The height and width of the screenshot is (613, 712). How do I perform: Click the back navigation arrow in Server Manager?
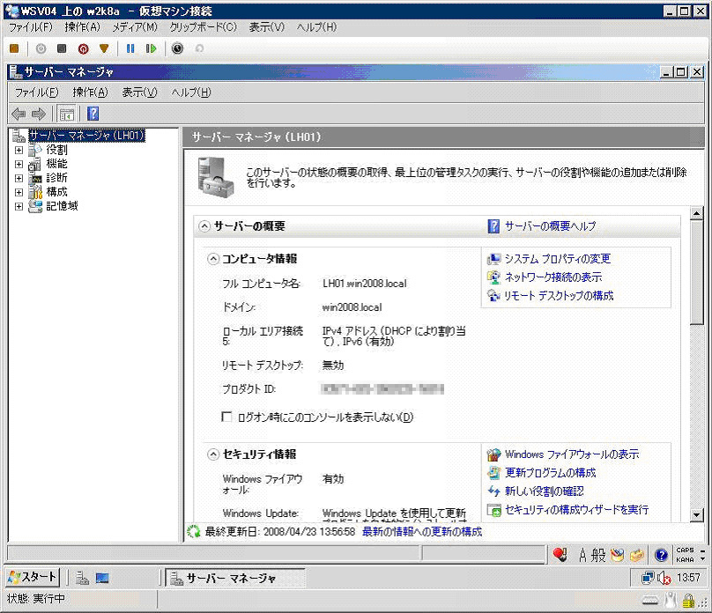19,114
